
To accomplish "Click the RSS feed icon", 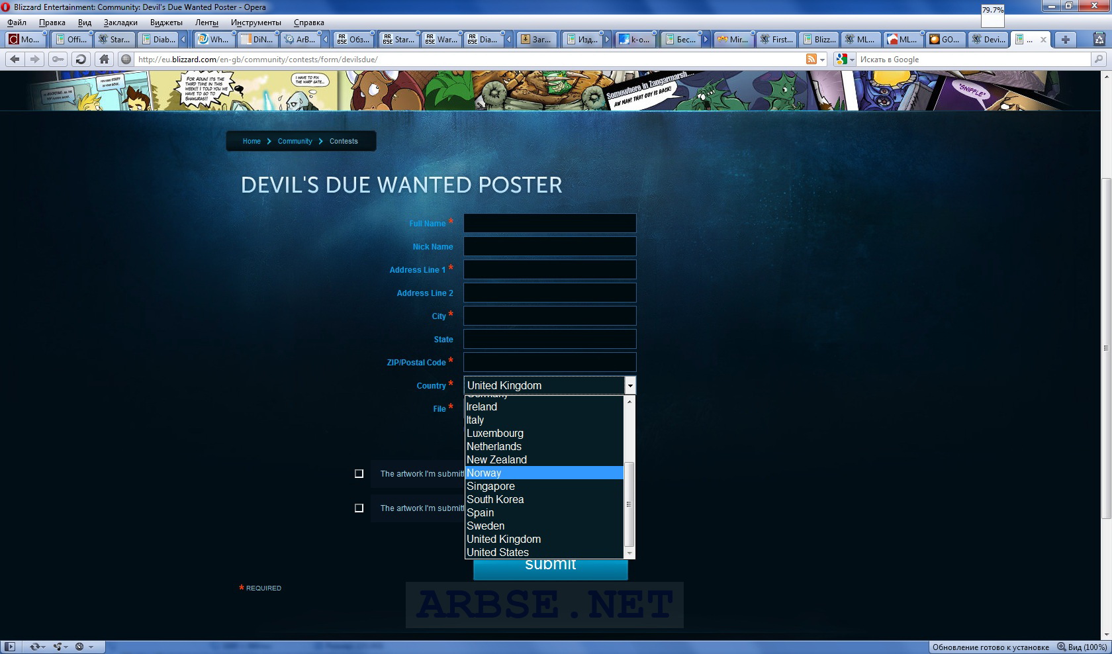I will 811,59.
